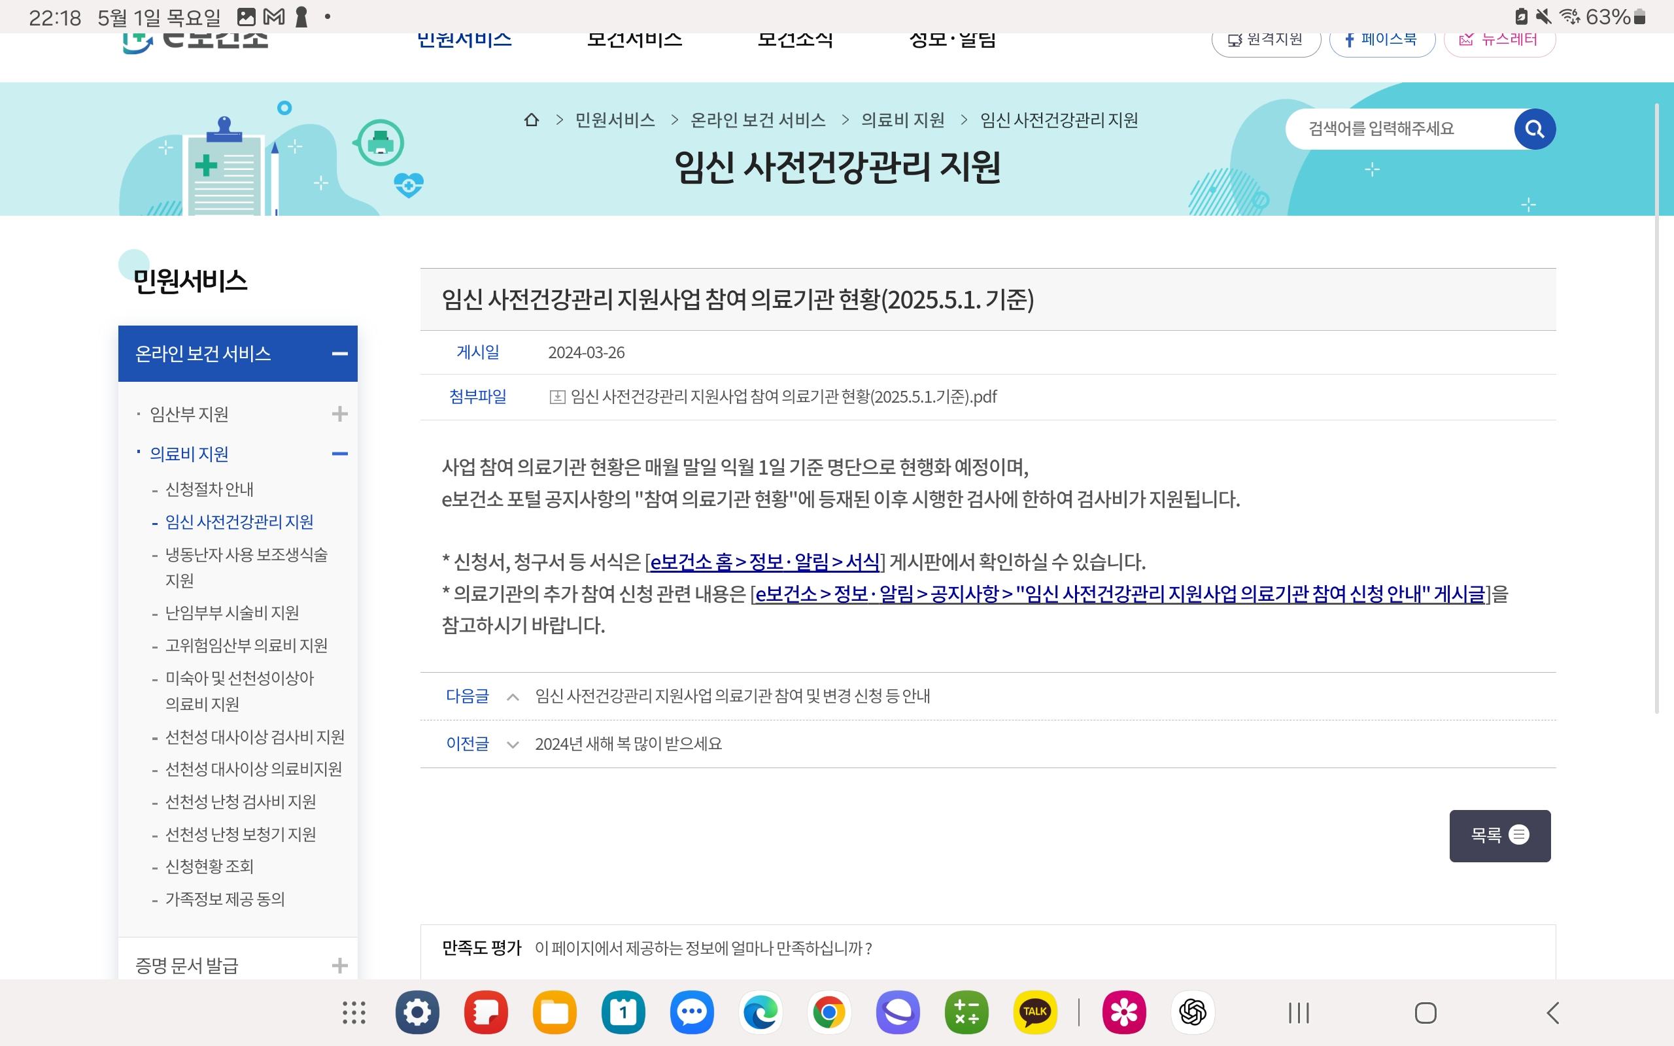
Task: Expand the 임산부 지원 submenu
Action: coord(339,414)
